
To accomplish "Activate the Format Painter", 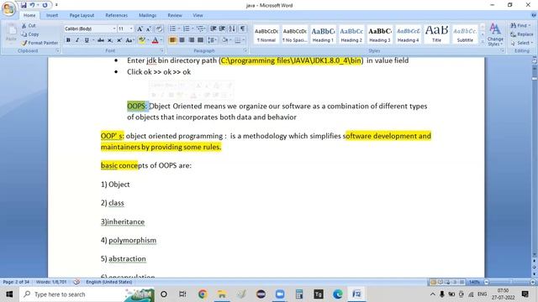I will pos(40,43).
